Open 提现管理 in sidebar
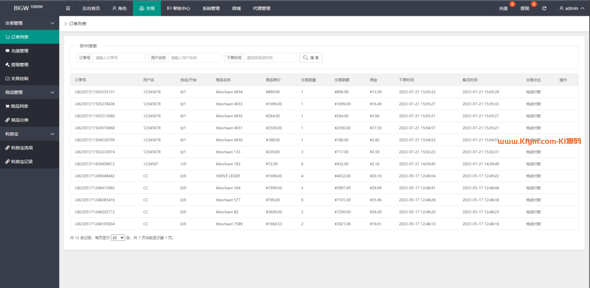The image size is (590, 288). point(20,65)
